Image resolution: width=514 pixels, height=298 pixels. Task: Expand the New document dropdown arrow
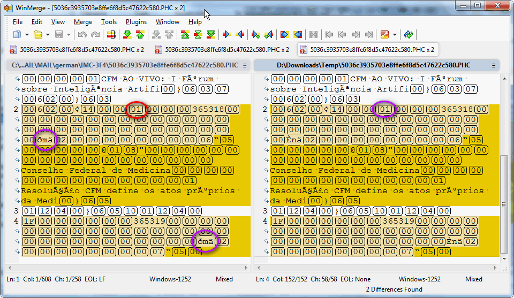(x=27, y=35)
